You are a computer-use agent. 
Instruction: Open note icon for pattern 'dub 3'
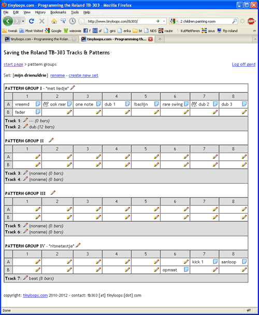[x=244, y=104]
